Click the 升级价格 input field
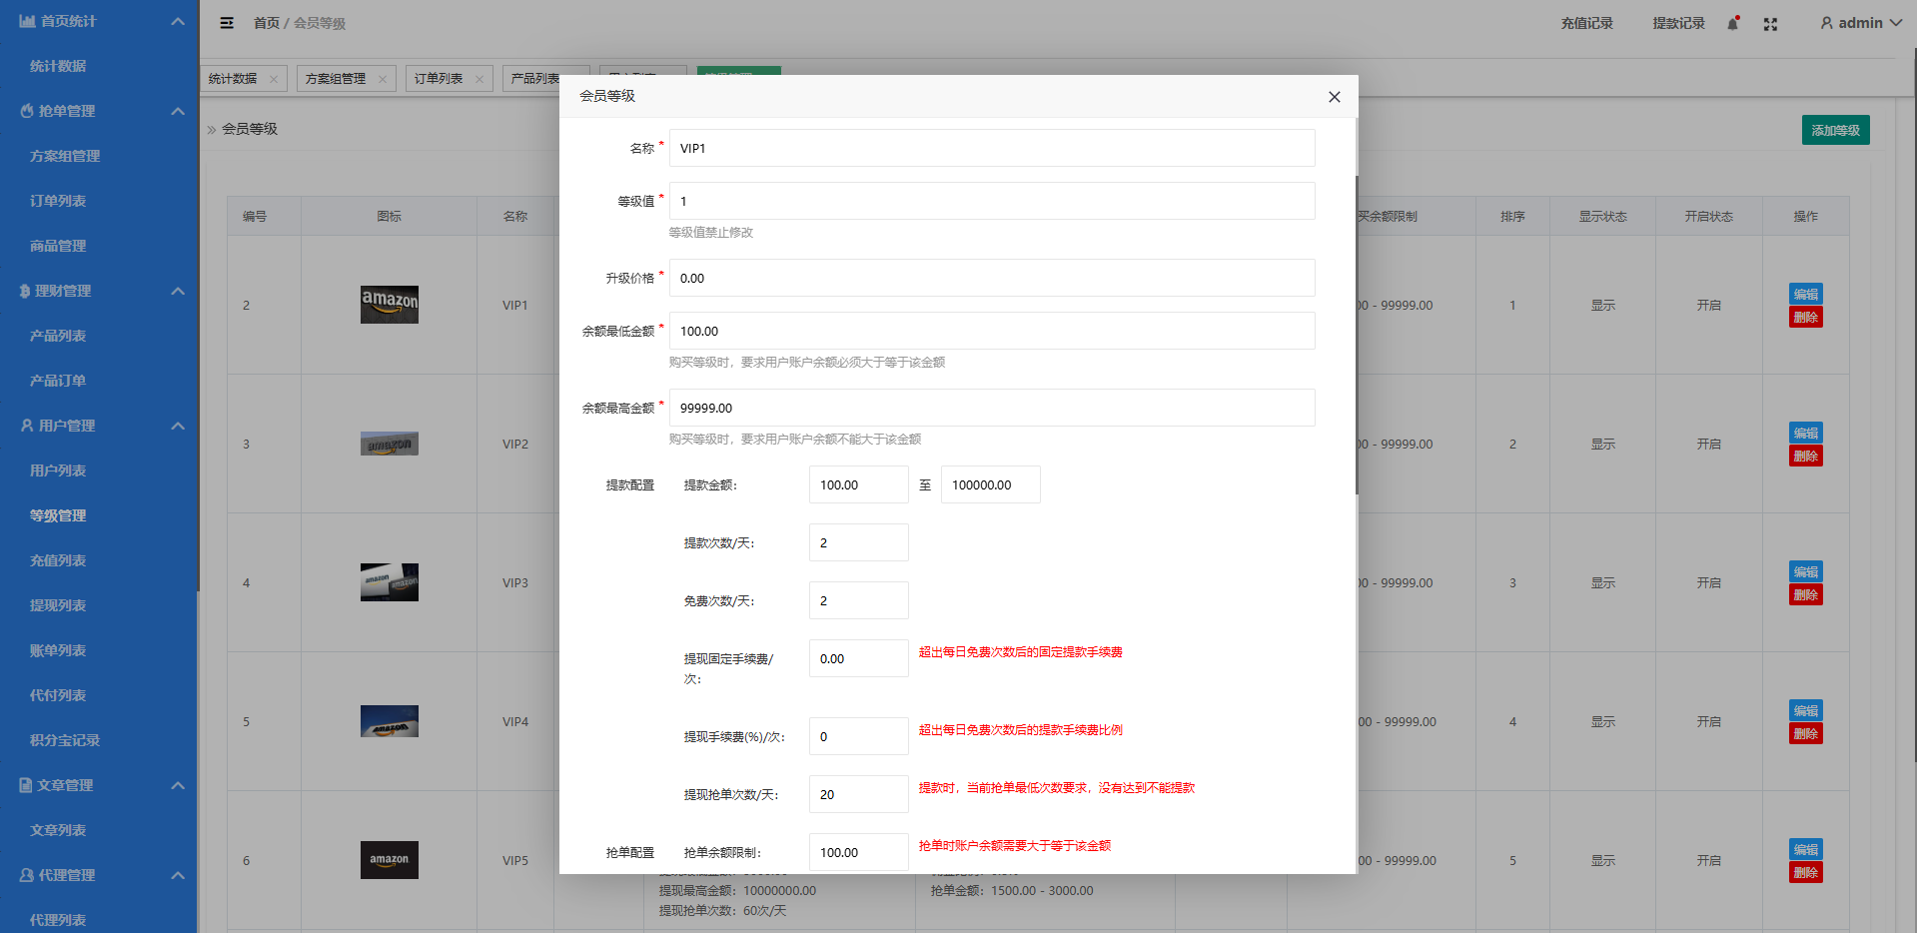Viewport: 1917px width, 933px height. [991, 278]
